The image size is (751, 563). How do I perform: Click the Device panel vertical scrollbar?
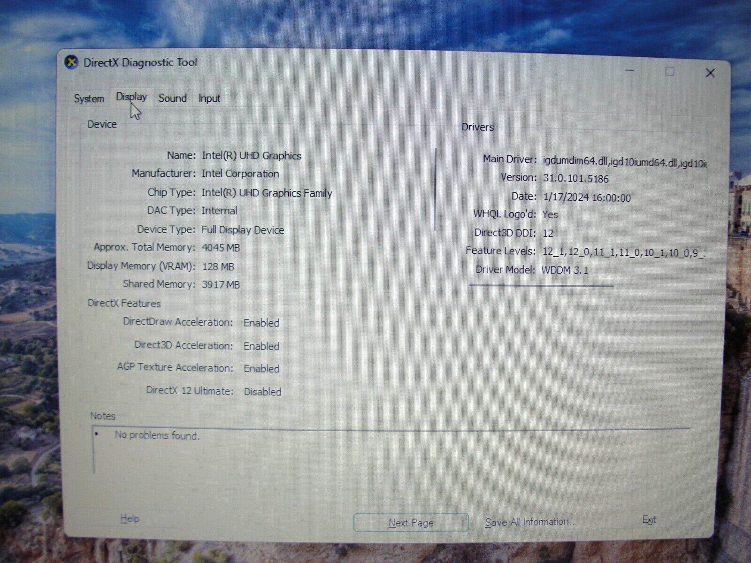[x=436, y=190]
